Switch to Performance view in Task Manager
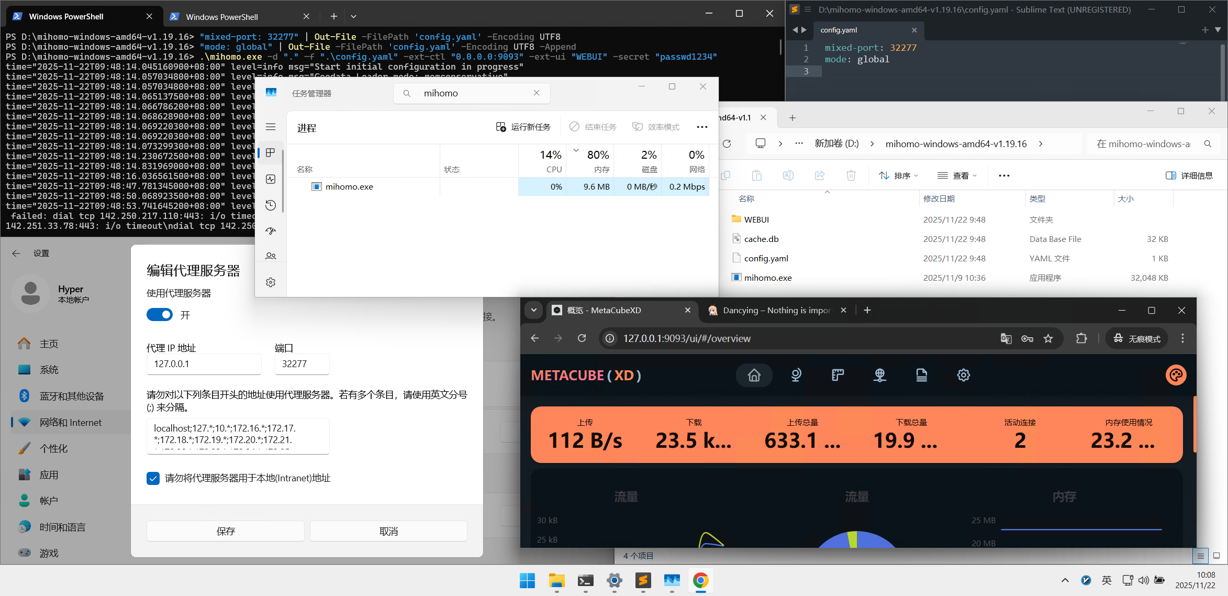 271,179
